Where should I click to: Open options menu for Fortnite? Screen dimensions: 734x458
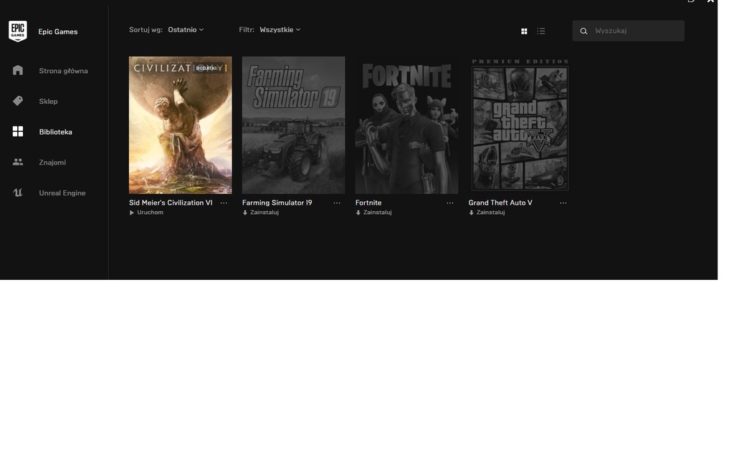point(450,203)
